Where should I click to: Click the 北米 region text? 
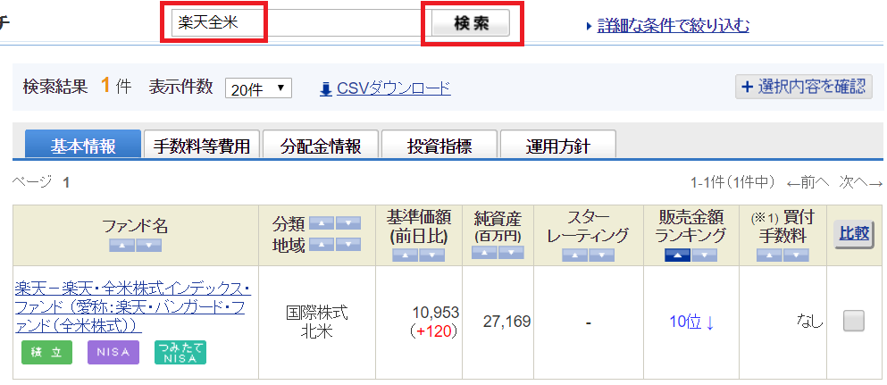pos(317,331)
